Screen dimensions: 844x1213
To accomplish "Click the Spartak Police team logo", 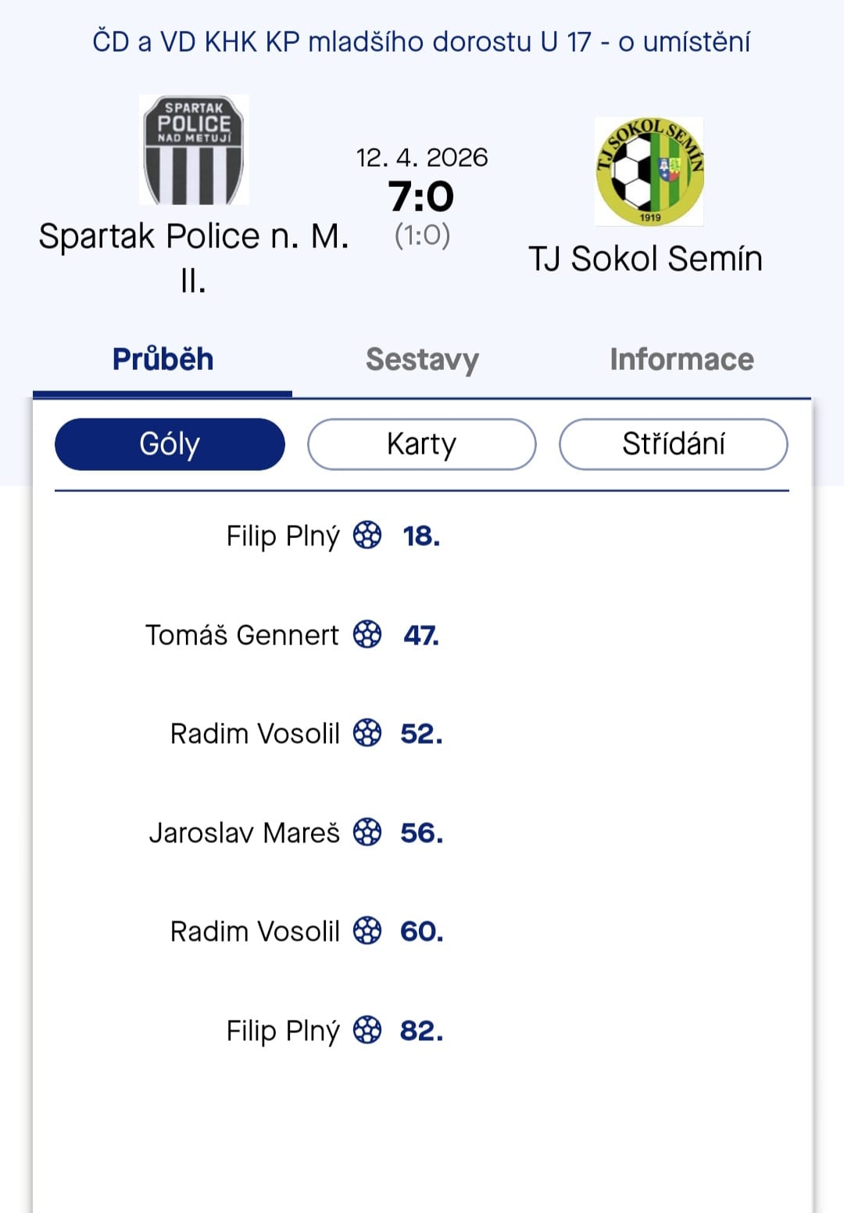I will pos(194,149).
